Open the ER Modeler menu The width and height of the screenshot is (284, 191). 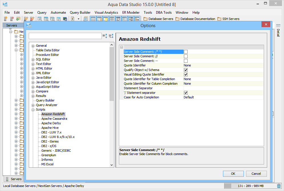(131, 13)
